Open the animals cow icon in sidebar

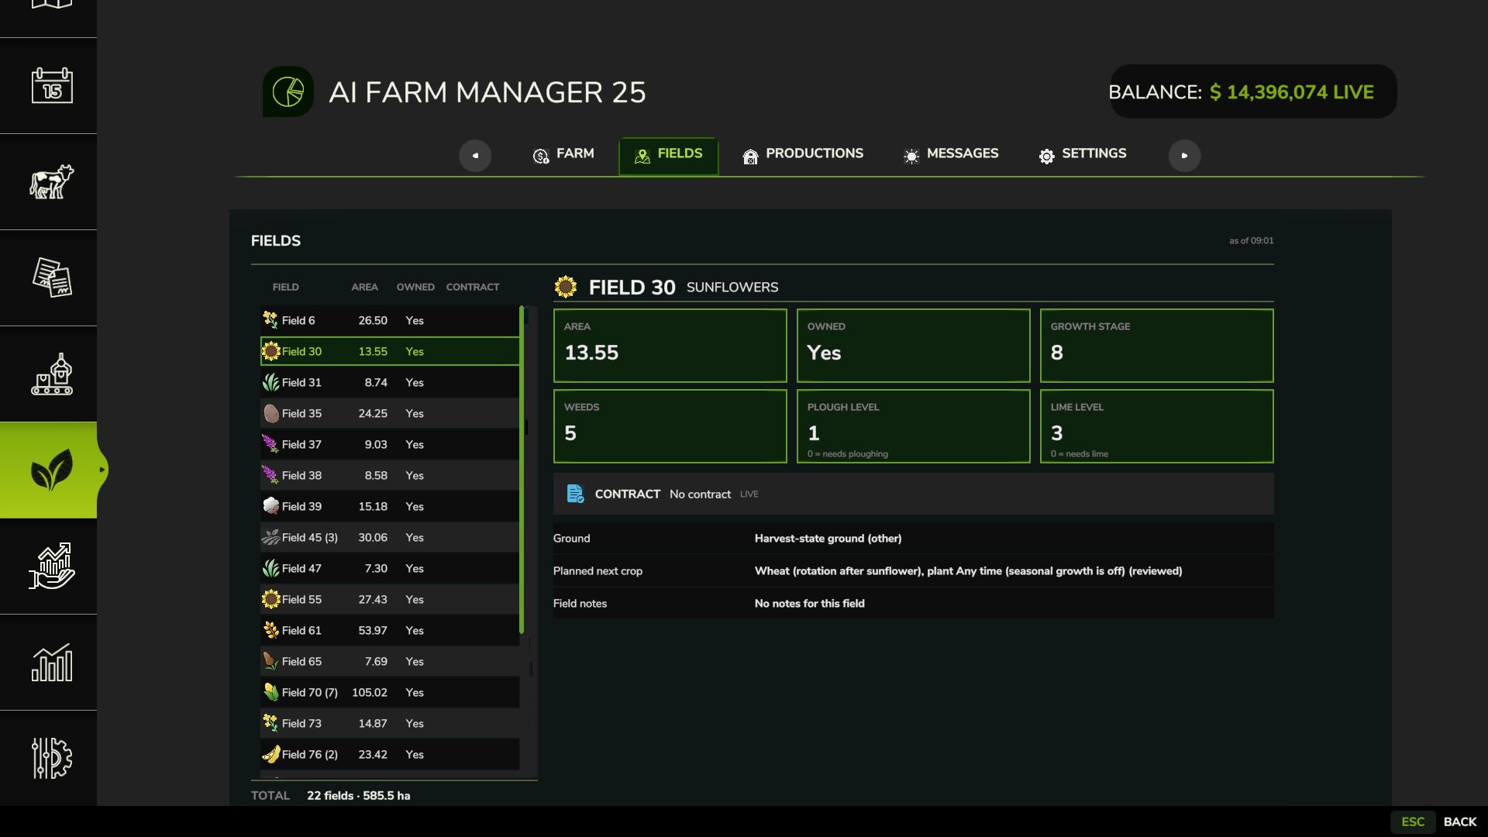click(51, 181)
